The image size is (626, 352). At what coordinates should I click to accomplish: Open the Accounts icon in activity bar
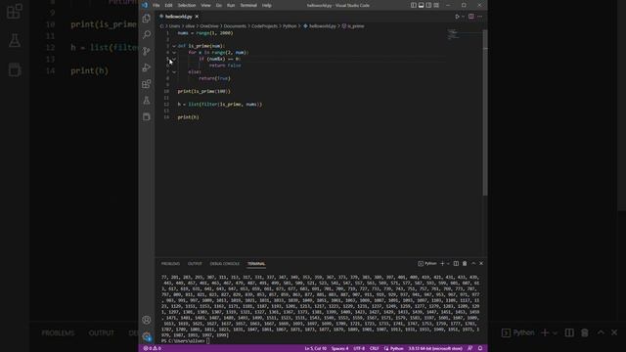click(147, 320)
